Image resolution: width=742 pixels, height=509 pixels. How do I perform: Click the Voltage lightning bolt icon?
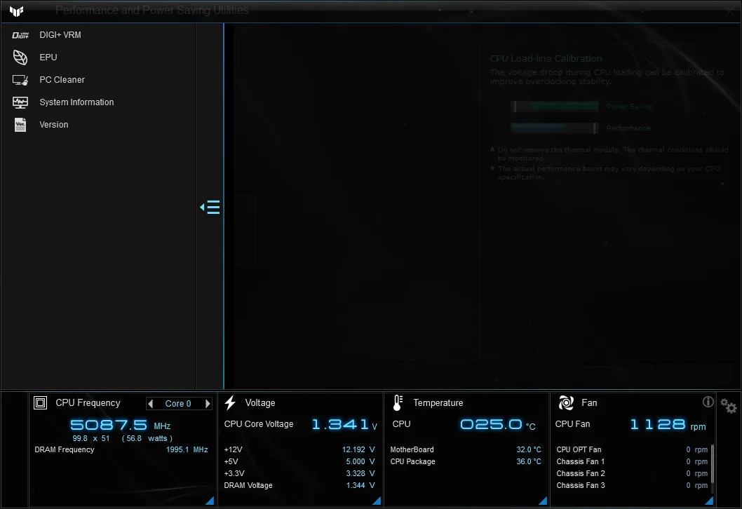click(231, 402)
